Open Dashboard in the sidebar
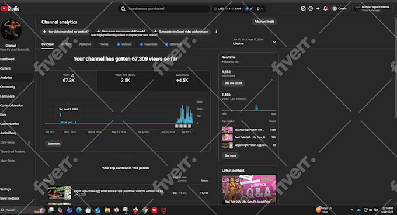Screen dimensions: 397x215 pos(8,59)
